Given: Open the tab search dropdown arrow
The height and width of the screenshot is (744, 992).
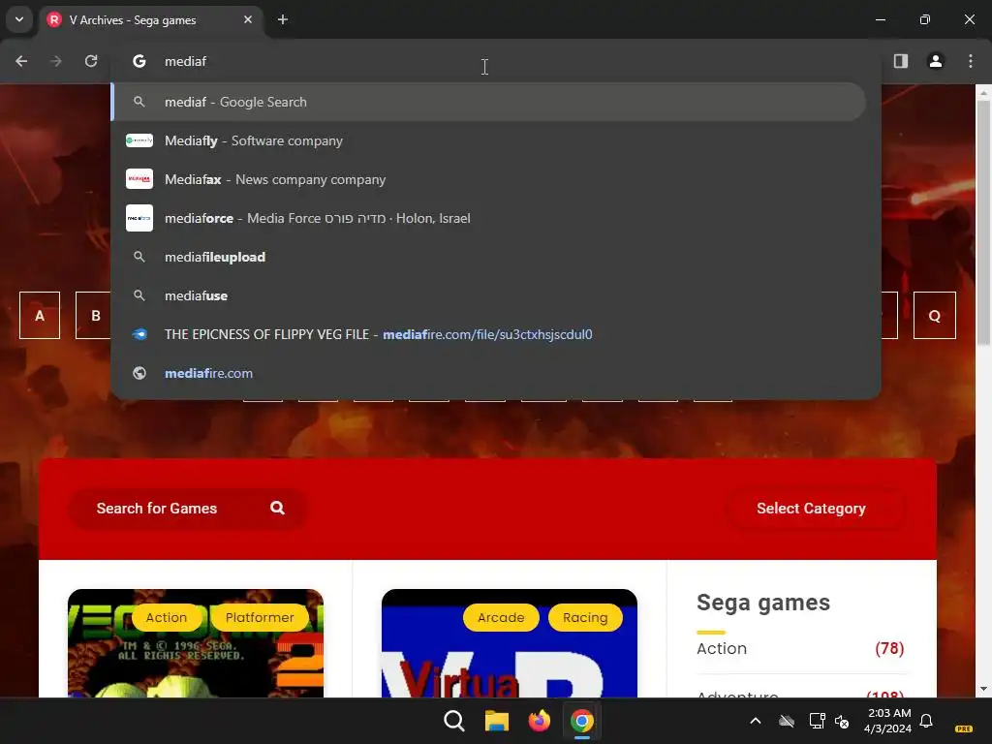Looking at the screenshot, I should [19, 19].
